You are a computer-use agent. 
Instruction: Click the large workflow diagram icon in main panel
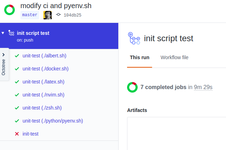tap(134, 38)
